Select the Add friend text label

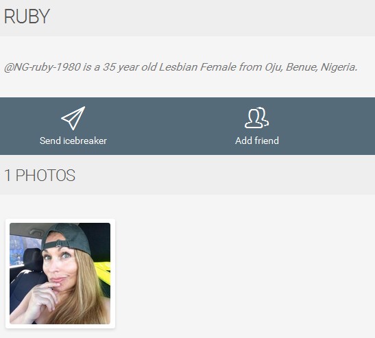257,141
